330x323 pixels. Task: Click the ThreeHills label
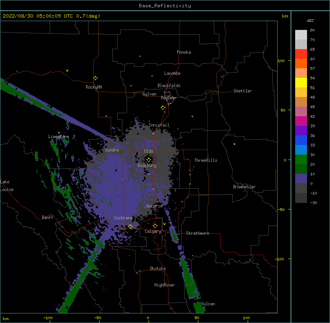[x=206, y=160]
